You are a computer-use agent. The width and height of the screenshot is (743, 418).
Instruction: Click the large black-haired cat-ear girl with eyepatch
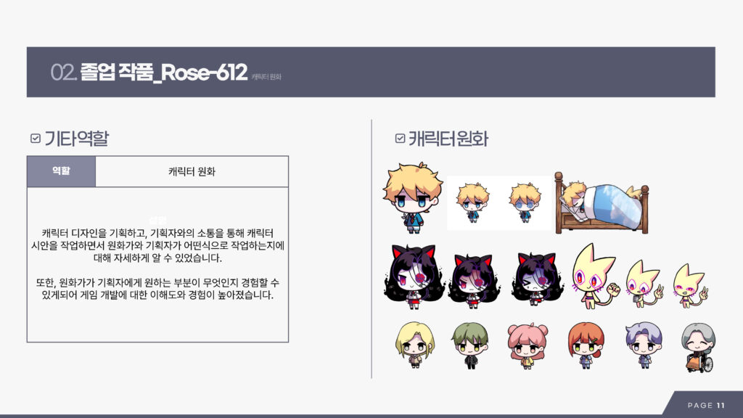(x=414, y=276)
